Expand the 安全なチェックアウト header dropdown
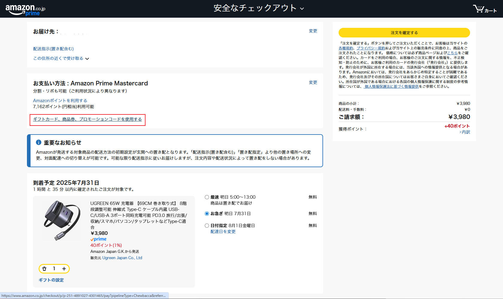 point(259,8)
